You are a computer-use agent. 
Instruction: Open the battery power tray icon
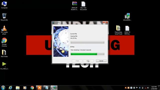click(142, 88)
